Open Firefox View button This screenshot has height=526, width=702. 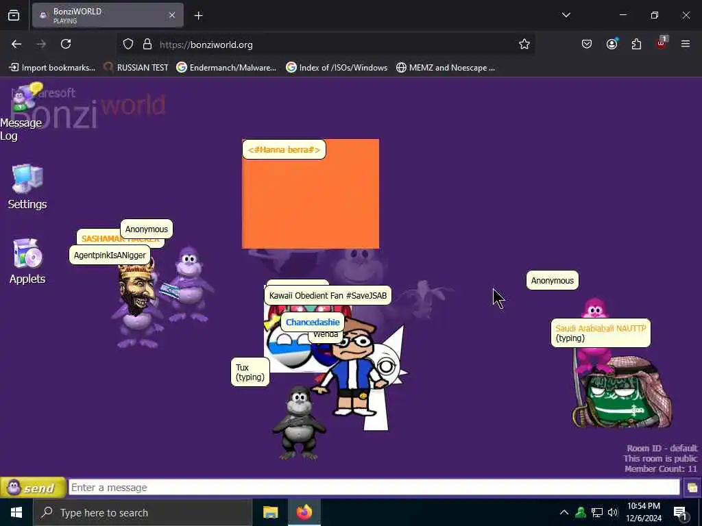tap(14, 16)
